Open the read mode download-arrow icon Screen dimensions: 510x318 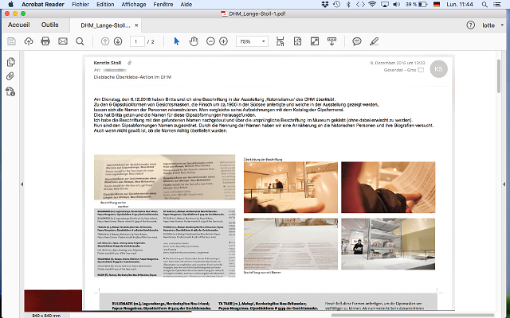(331, 41)
